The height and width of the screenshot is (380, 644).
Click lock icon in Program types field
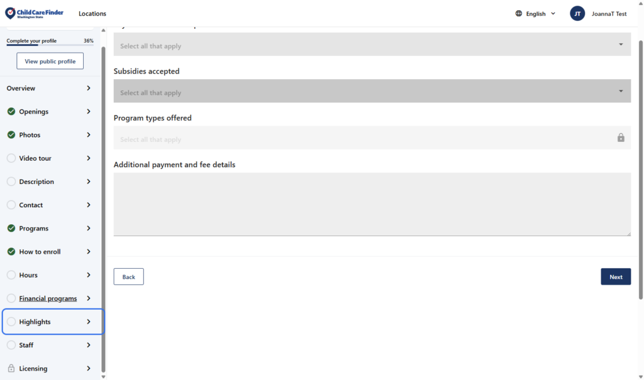621,138
